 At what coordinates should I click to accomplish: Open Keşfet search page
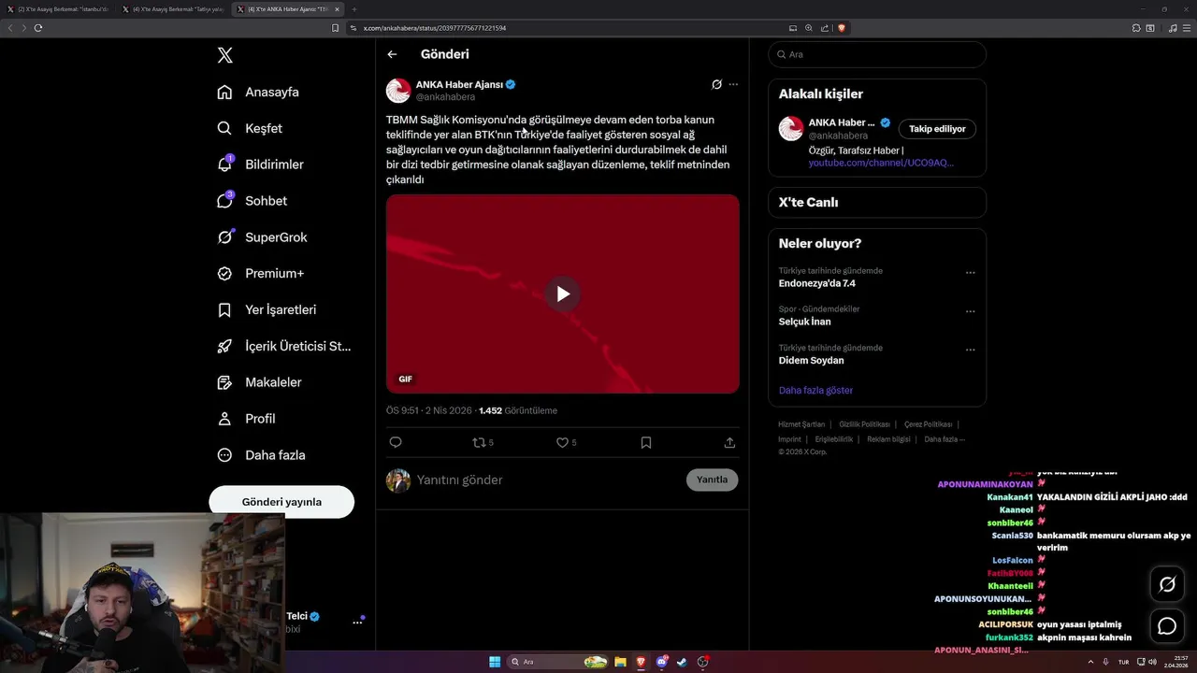[250, 128]
